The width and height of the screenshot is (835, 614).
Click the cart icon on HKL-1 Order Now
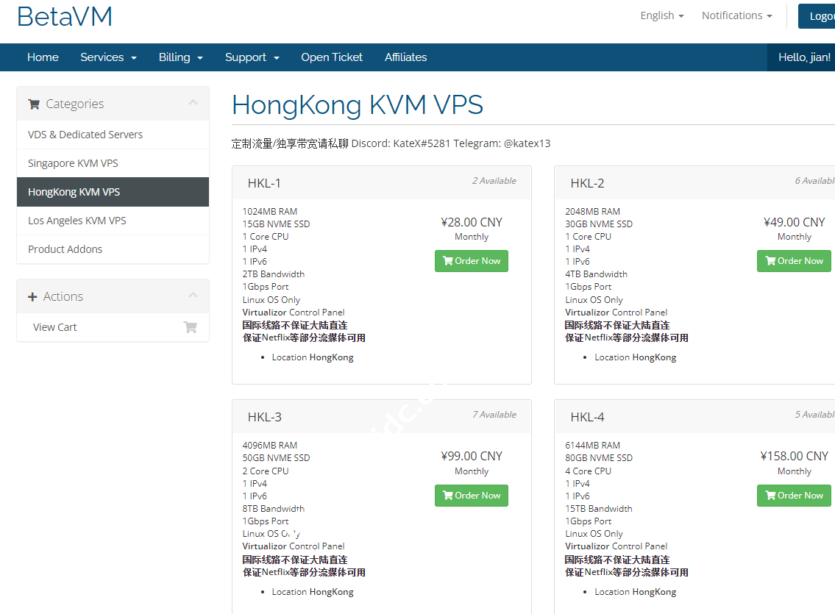click(x=447, y=260)
